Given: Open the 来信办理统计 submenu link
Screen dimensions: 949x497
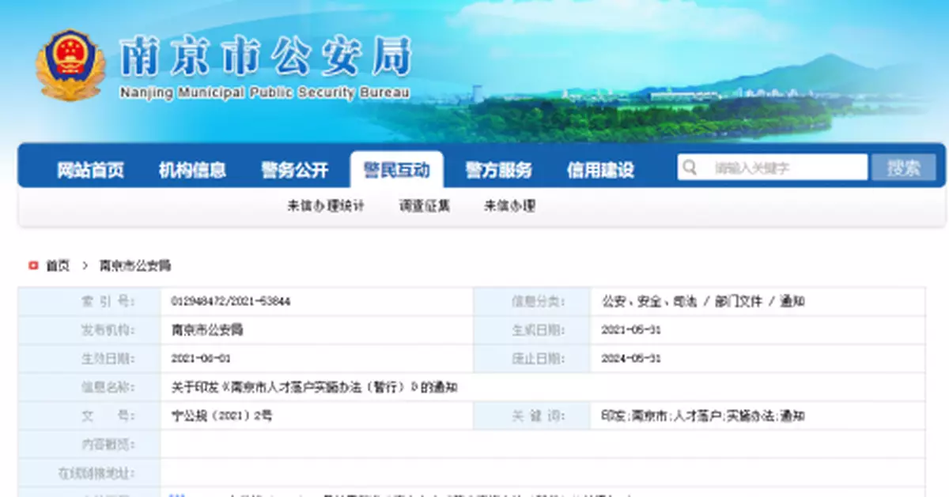Looking at the screenshot, I should tap(326, 206).
